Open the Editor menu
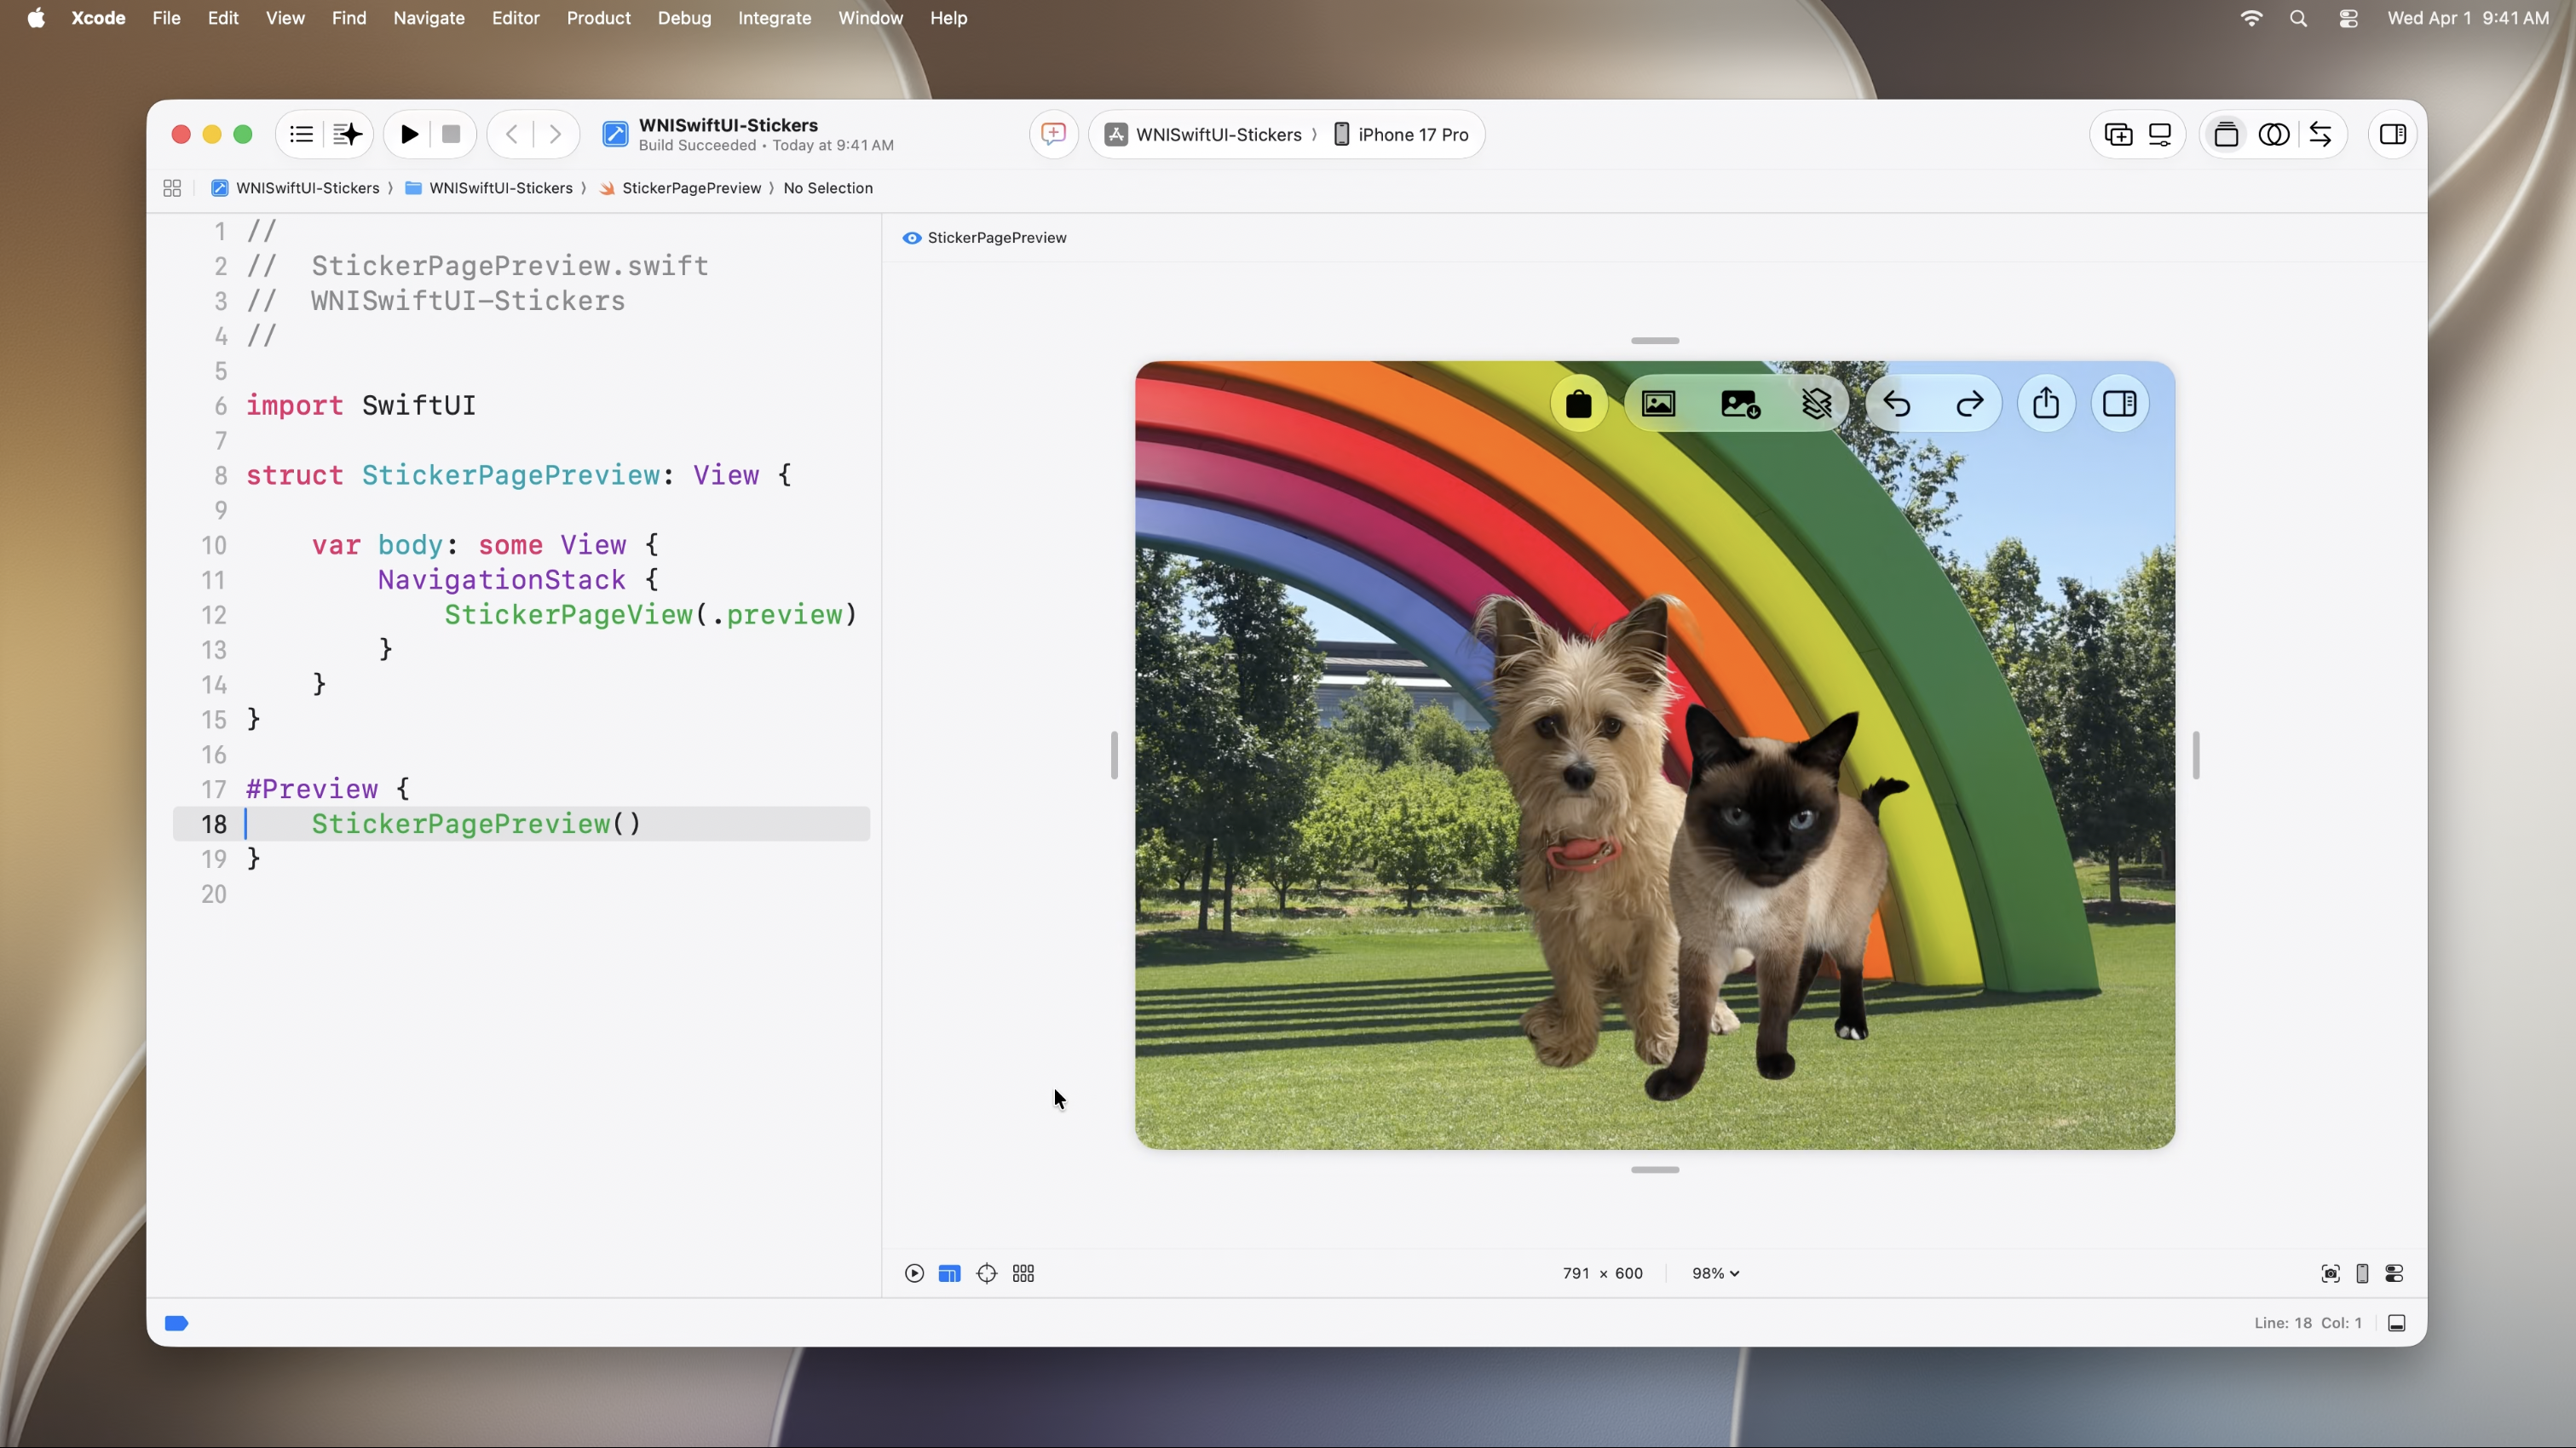 tap(515, 18)
